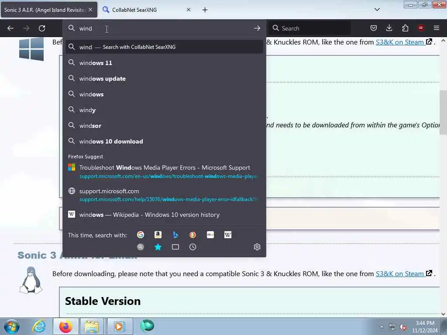The height and width of the screenshot is (335, 447).
Task: Open search settings gear in dropdown
Action: [x=257, y=247]
